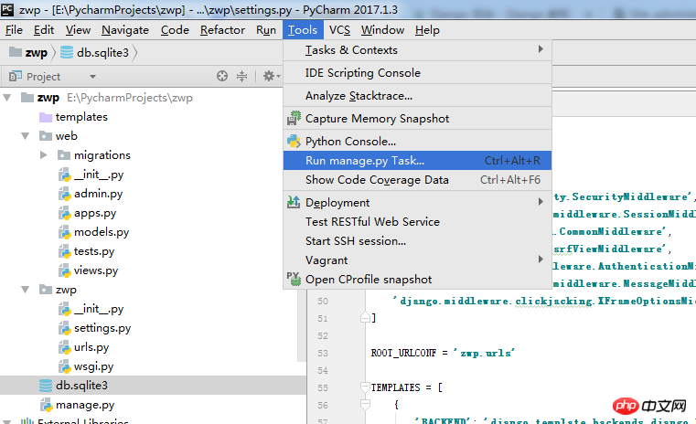Open the Edit menu
This screenshot has width=696, height=424.
44,30
